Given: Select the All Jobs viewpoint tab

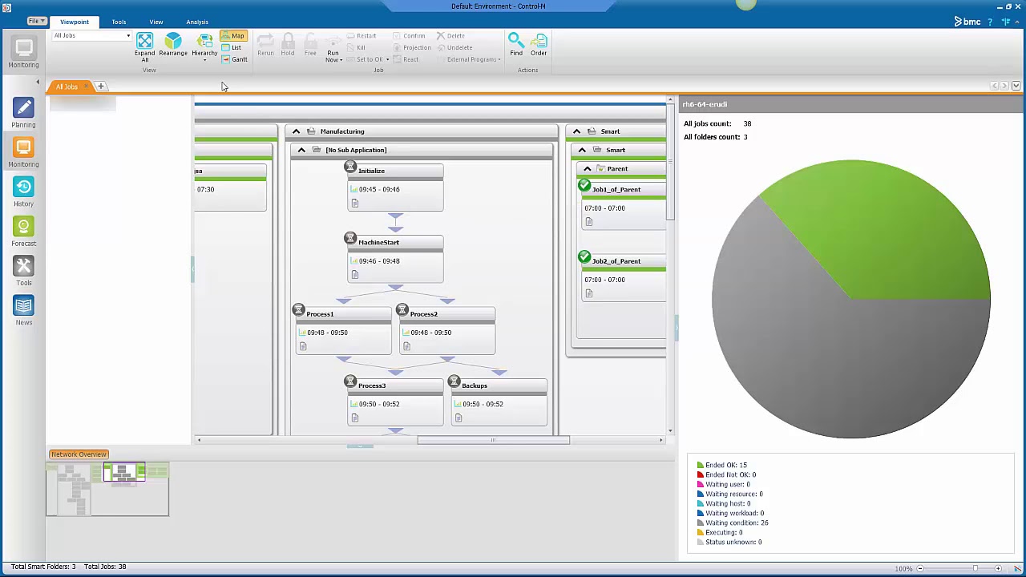Looking at the screenshot, I should [67, 87].
